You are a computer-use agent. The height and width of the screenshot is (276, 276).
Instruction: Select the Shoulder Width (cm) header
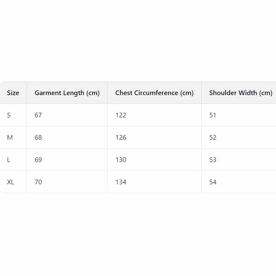[241, 93]
